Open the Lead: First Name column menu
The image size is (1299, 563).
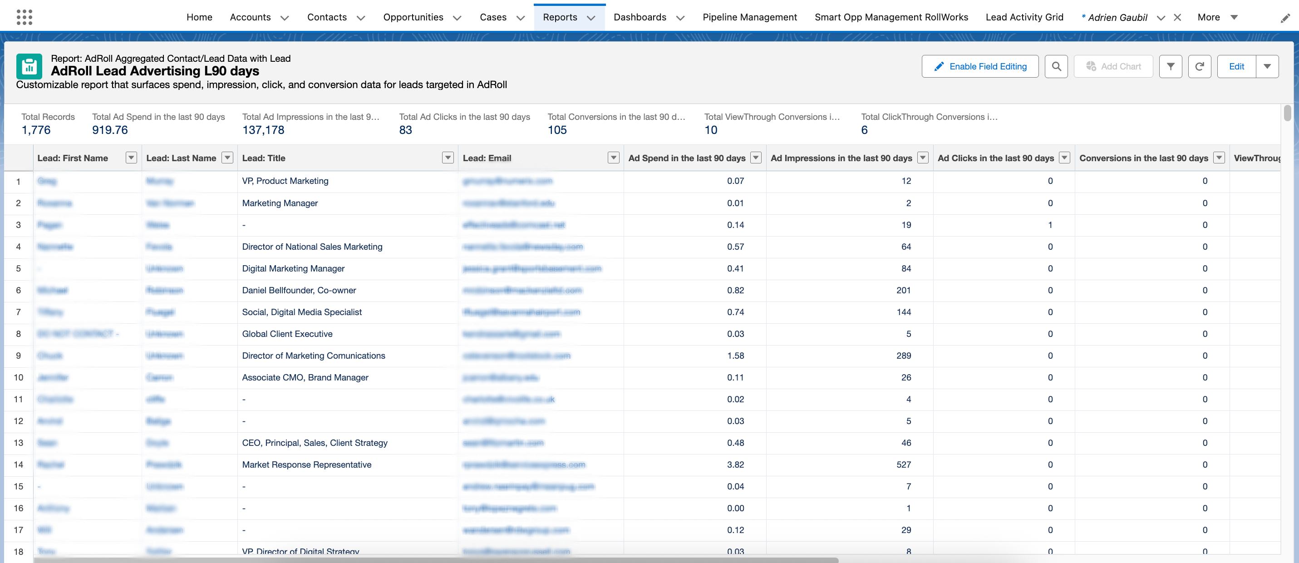click(x=131, y=158)
